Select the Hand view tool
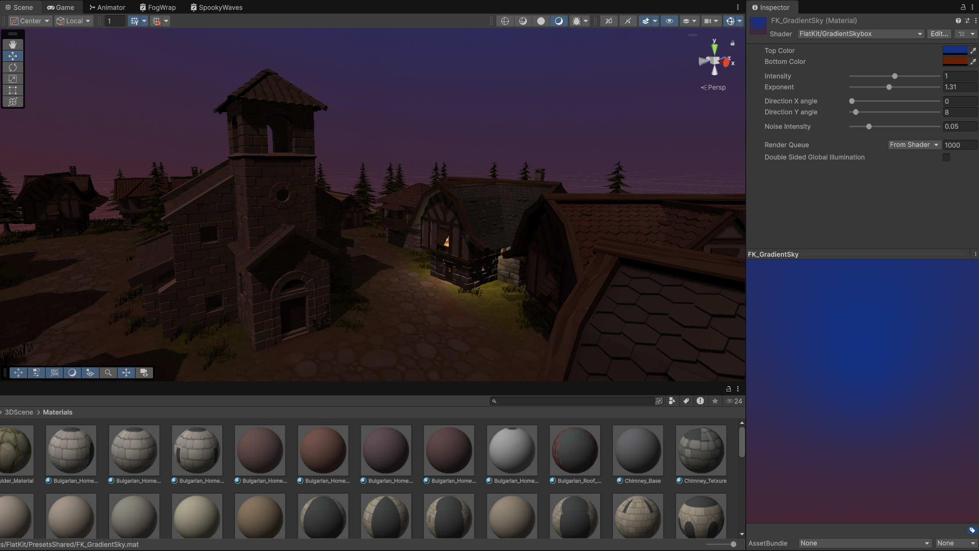The height and width of the screenshot is (551, 979). click(x=13, y=45)
